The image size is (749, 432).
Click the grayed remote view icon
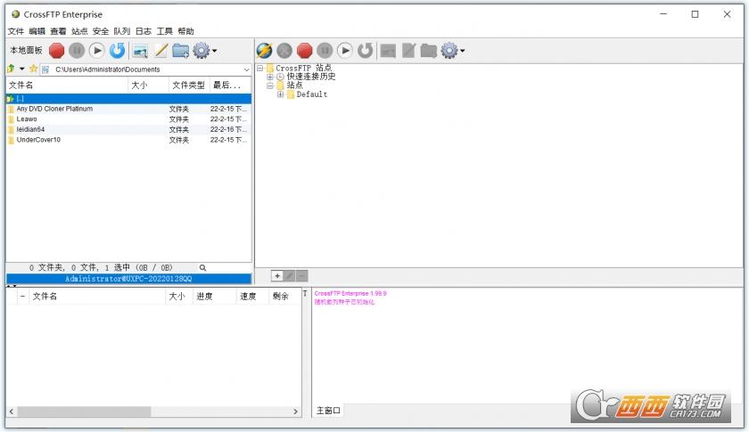[x=388, y=51]
